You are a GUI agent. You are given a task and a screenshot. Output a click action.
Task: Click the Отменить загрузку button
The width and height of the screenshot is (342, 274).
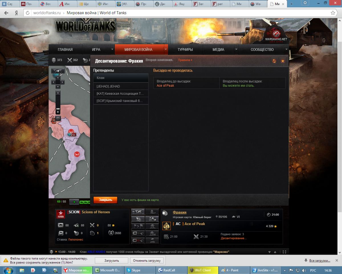click(147, 261)
